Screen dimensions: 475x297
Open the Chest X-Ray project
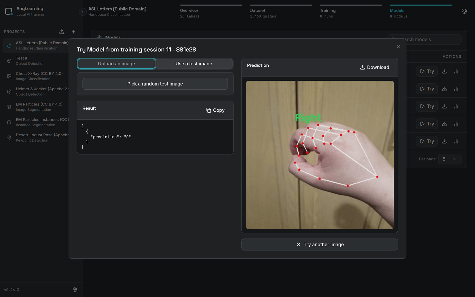(x=36, y=76)
